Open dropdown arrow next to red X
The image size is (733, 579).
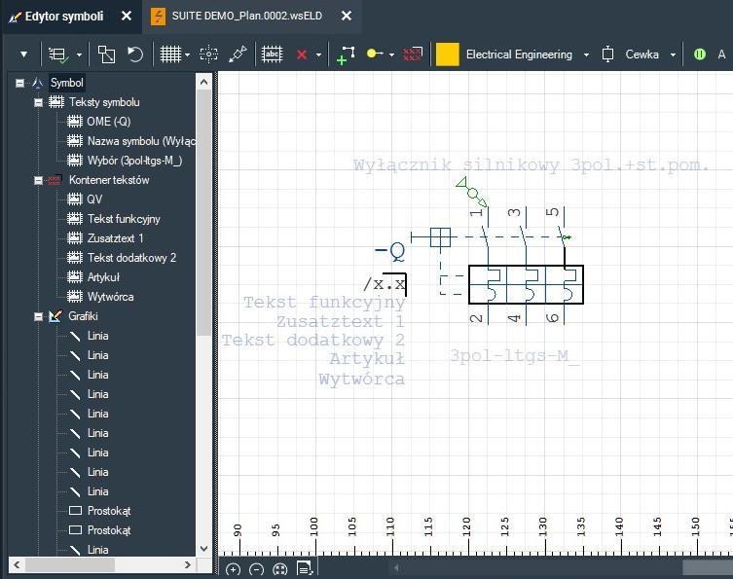(318, 55)
